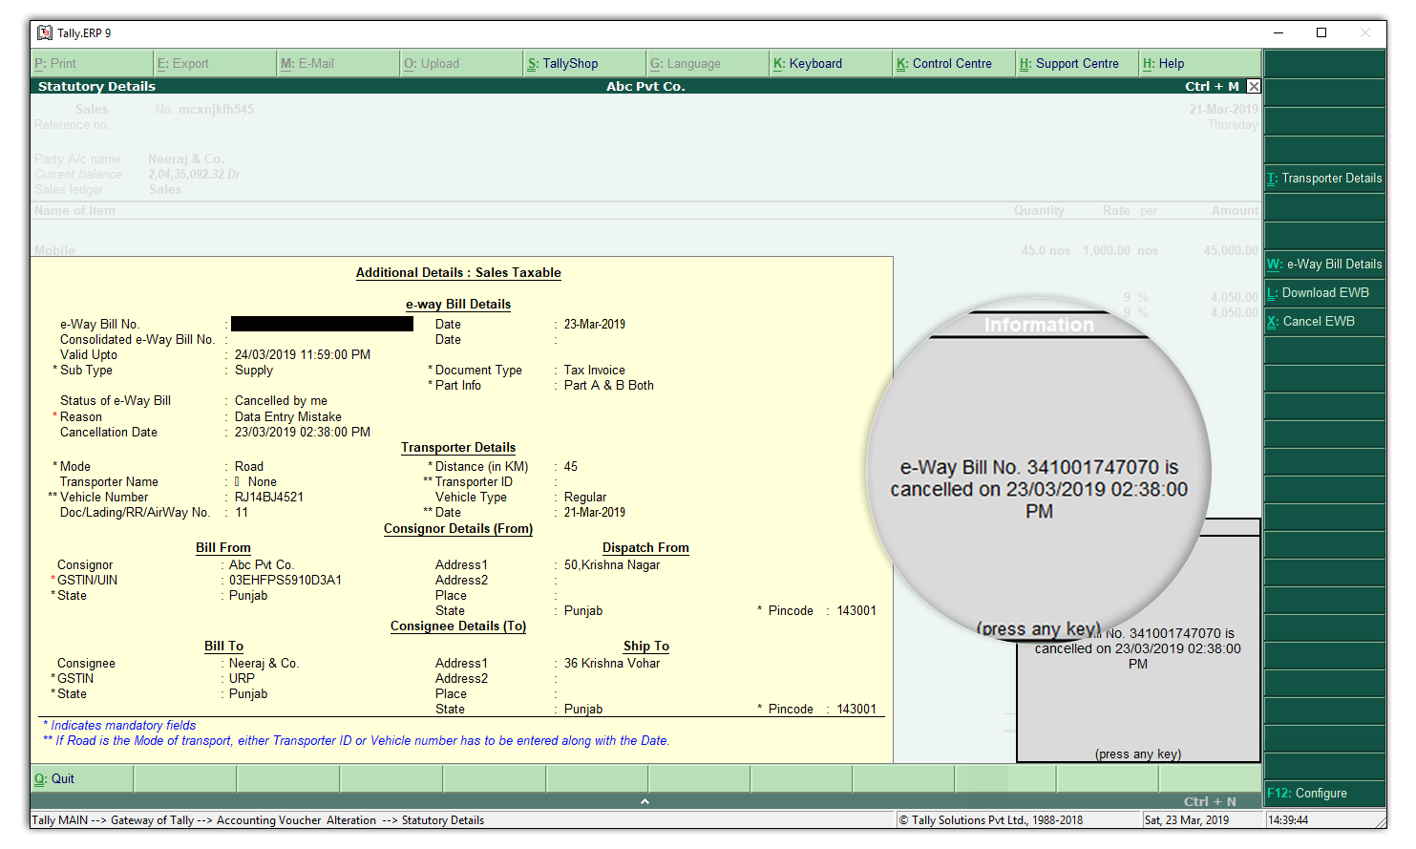Viewport: 1416px width, 849px height.
Task: Click the Dispatch From subheading
Action: [x=645, y=547]
